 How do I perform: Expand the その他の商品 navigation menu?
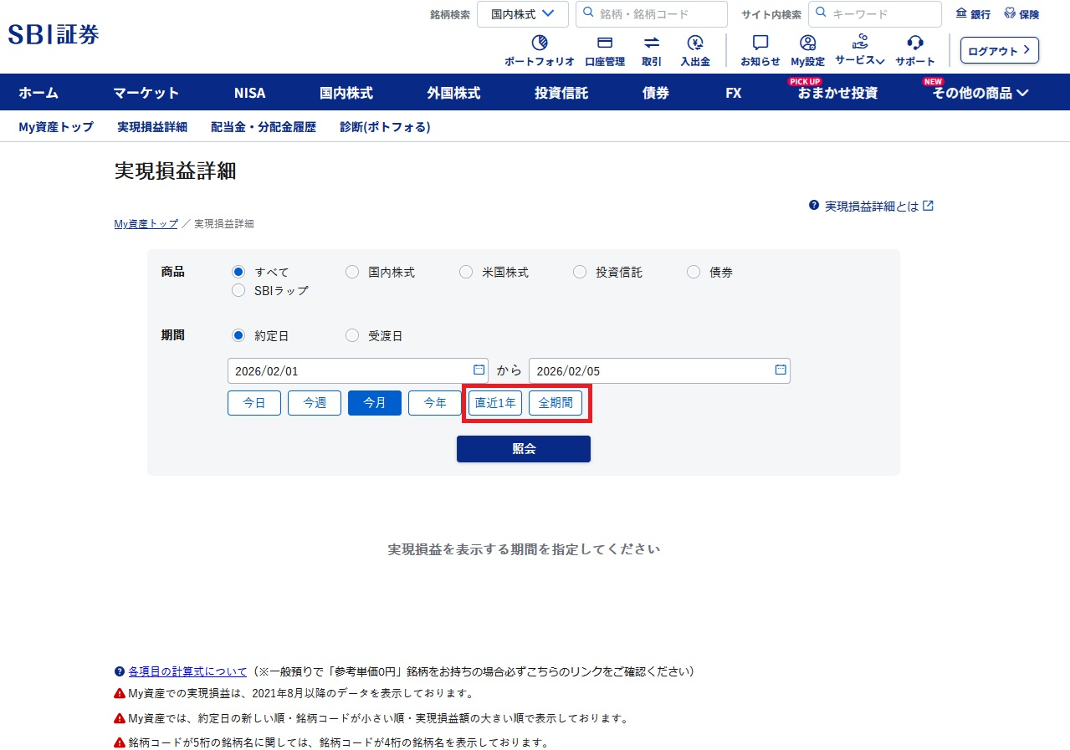[980, 93]
